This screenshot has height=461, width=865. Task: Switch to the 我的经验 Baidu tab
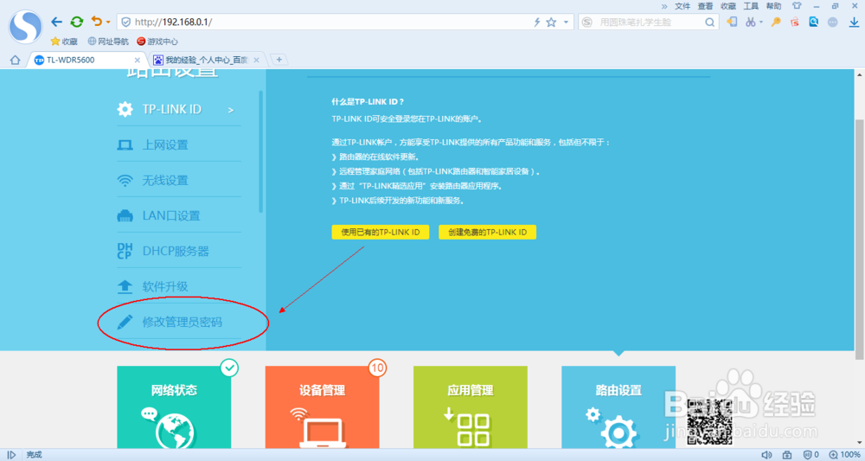(x=206, y=60)
